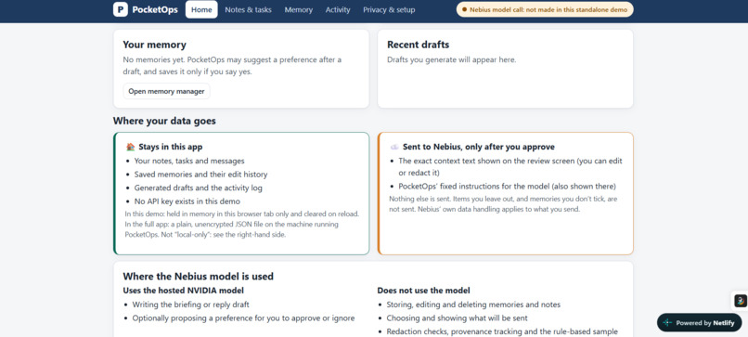The image size is (748, 337).
Task: Click 'Choosing and showing what will be sent' bullet
Action: [457, 318]
